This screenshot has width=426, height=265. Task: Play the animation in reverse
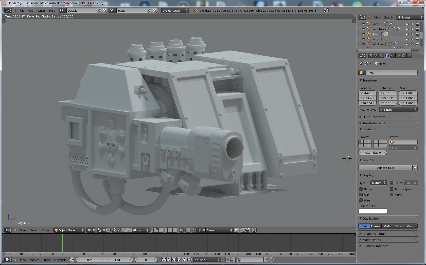click(174, 260)
